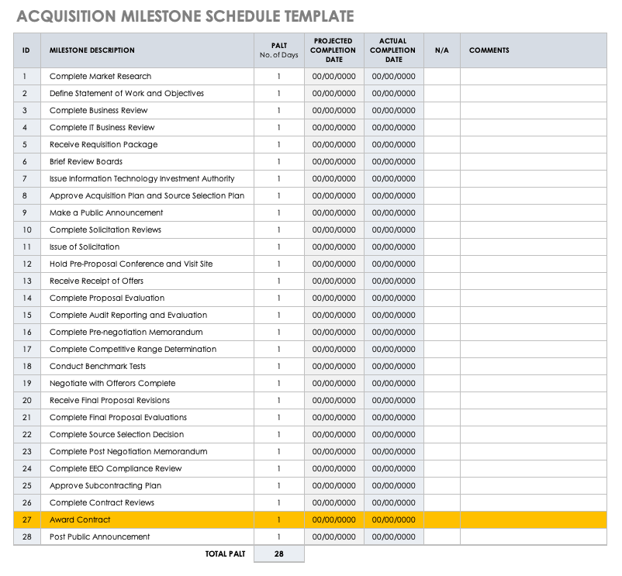Select the Complete Market Research cell
Image resolution: width=622 pixels, height=576 pixels.
100,77
